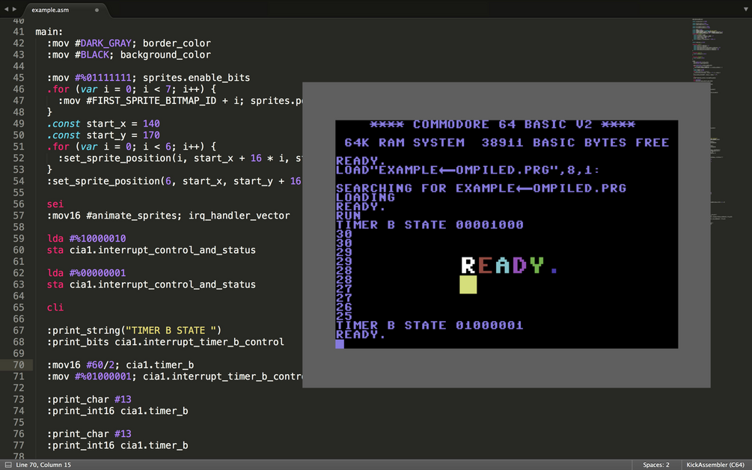Click line number 70 in gutter

[18, 365]
